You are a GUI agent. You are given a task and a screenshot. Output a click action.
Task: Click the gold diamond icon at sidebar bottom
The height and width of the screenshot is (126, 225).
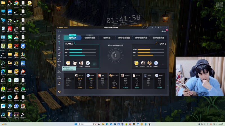click(59, 92)
